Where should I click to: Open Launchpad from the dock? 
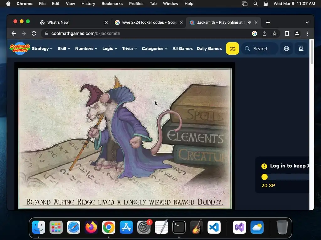tap(56, 227)
